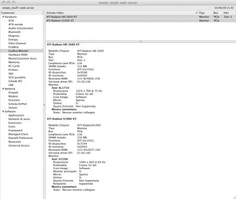Click the sidebar vertical divider handle
This screenshot has width=236, height=199.
tap(44, 105)
